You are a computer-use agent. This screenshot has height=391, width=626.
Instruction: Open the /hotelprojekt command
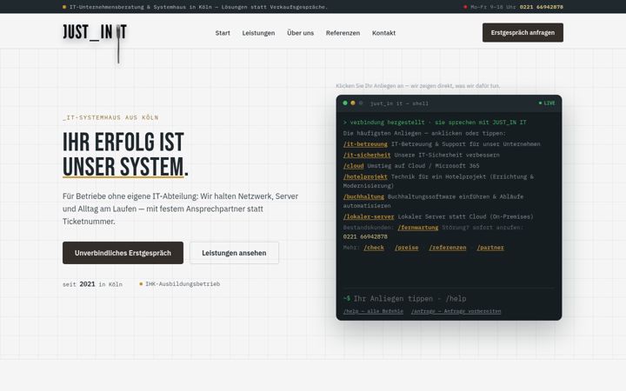365,176
